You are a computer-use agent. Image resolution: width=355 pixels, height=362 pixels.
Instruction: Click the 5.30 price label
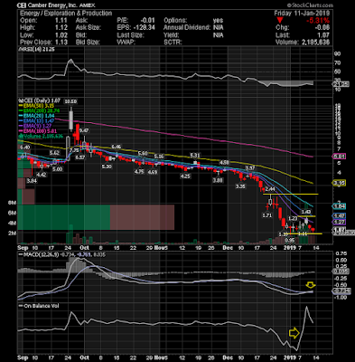(x=107, y=167)
